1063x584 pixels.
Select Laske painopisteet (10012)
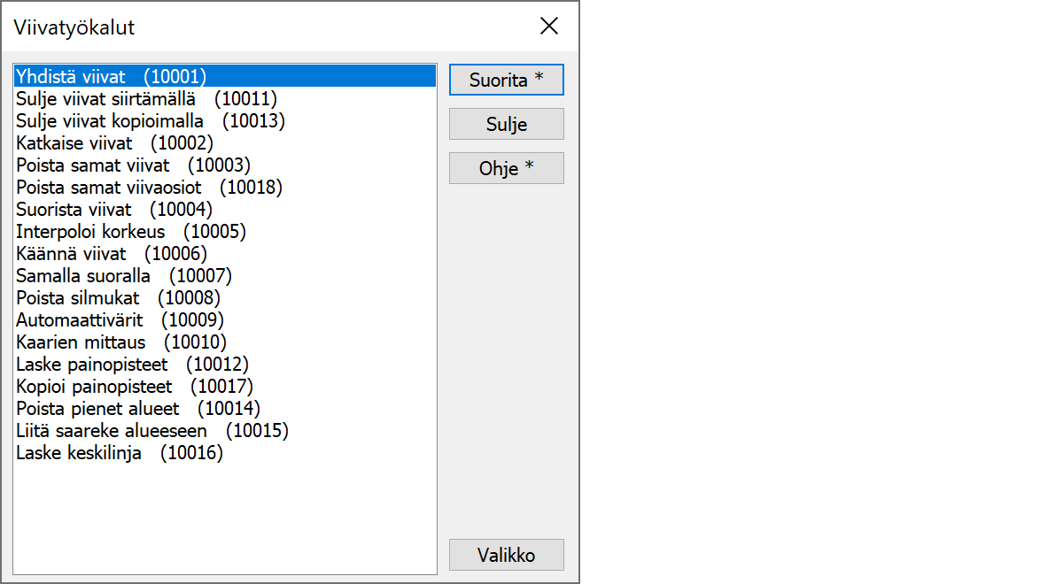tap(132, 365)
